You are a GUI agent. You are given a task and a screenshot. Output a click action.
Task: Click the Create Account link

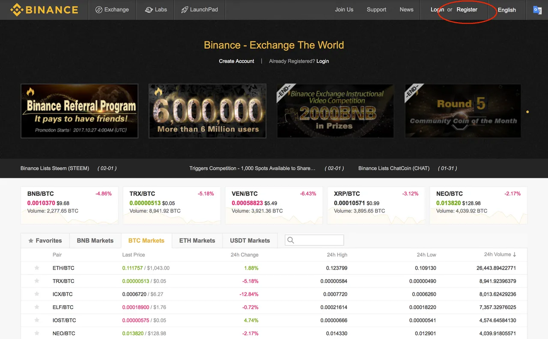pos(236,61)
